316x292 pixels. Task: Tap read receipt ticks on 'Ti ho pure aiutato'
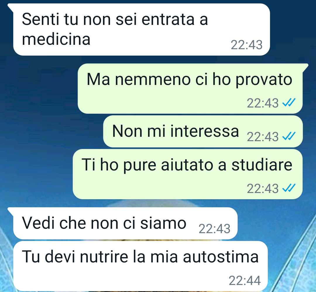point(289,188)
